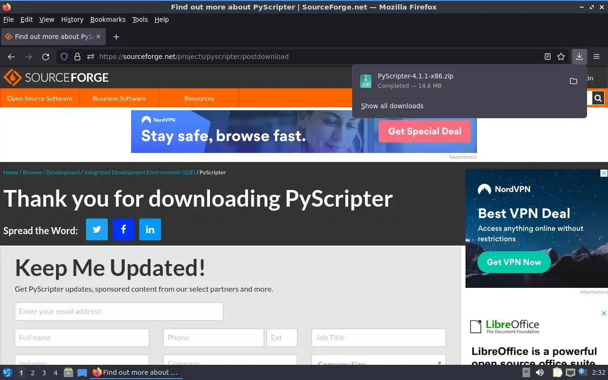Image resolution: width=608 pixels, height=380 pixels.
Task: Bookmark this page with the star icon
Action: point(561,57)
